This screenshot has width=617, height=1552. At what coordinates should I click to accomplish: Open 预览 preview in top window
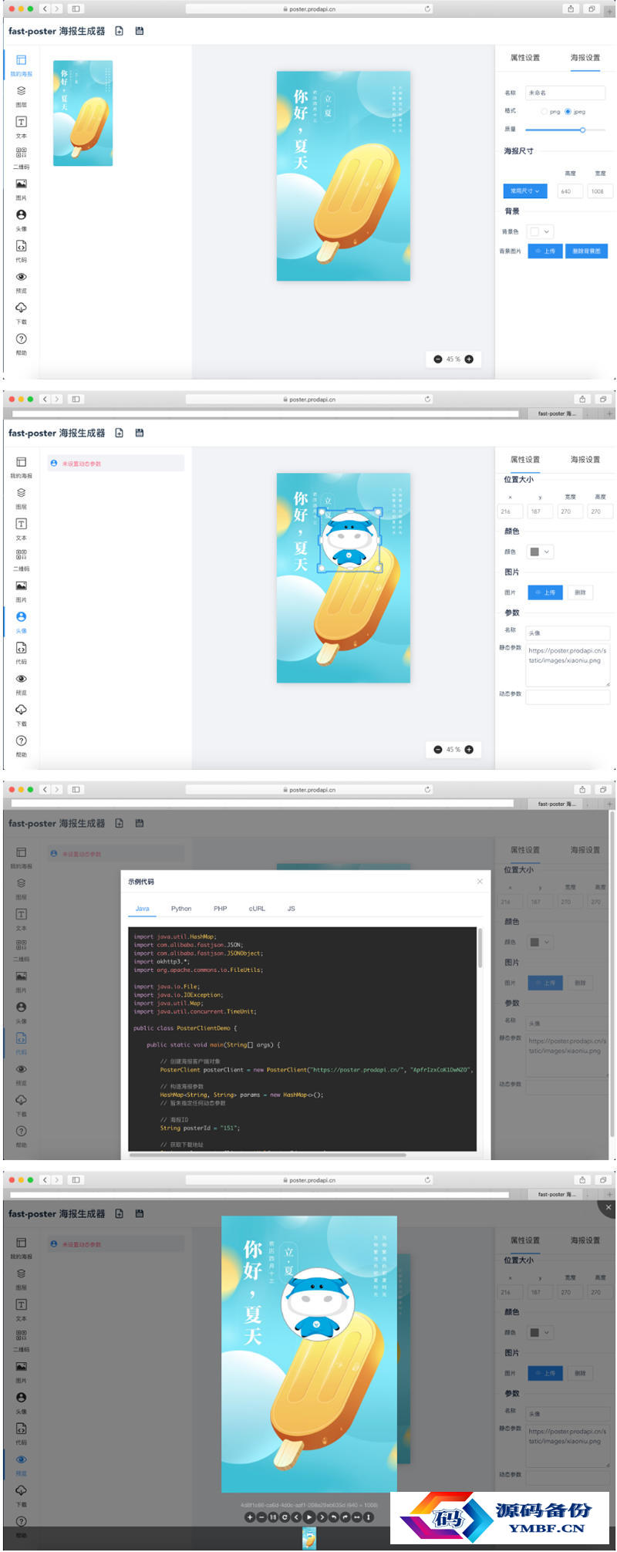click(21, 282)
